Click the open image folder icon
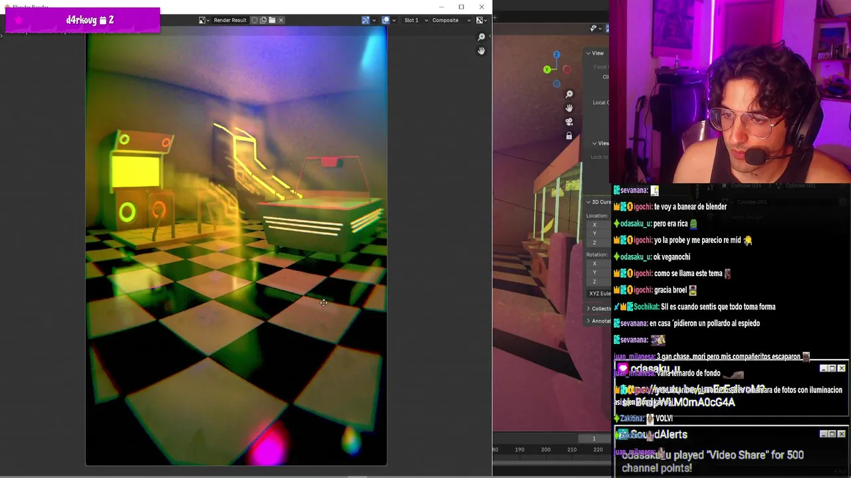The height and width of the screenshot is (478, 851). point(272,20)
